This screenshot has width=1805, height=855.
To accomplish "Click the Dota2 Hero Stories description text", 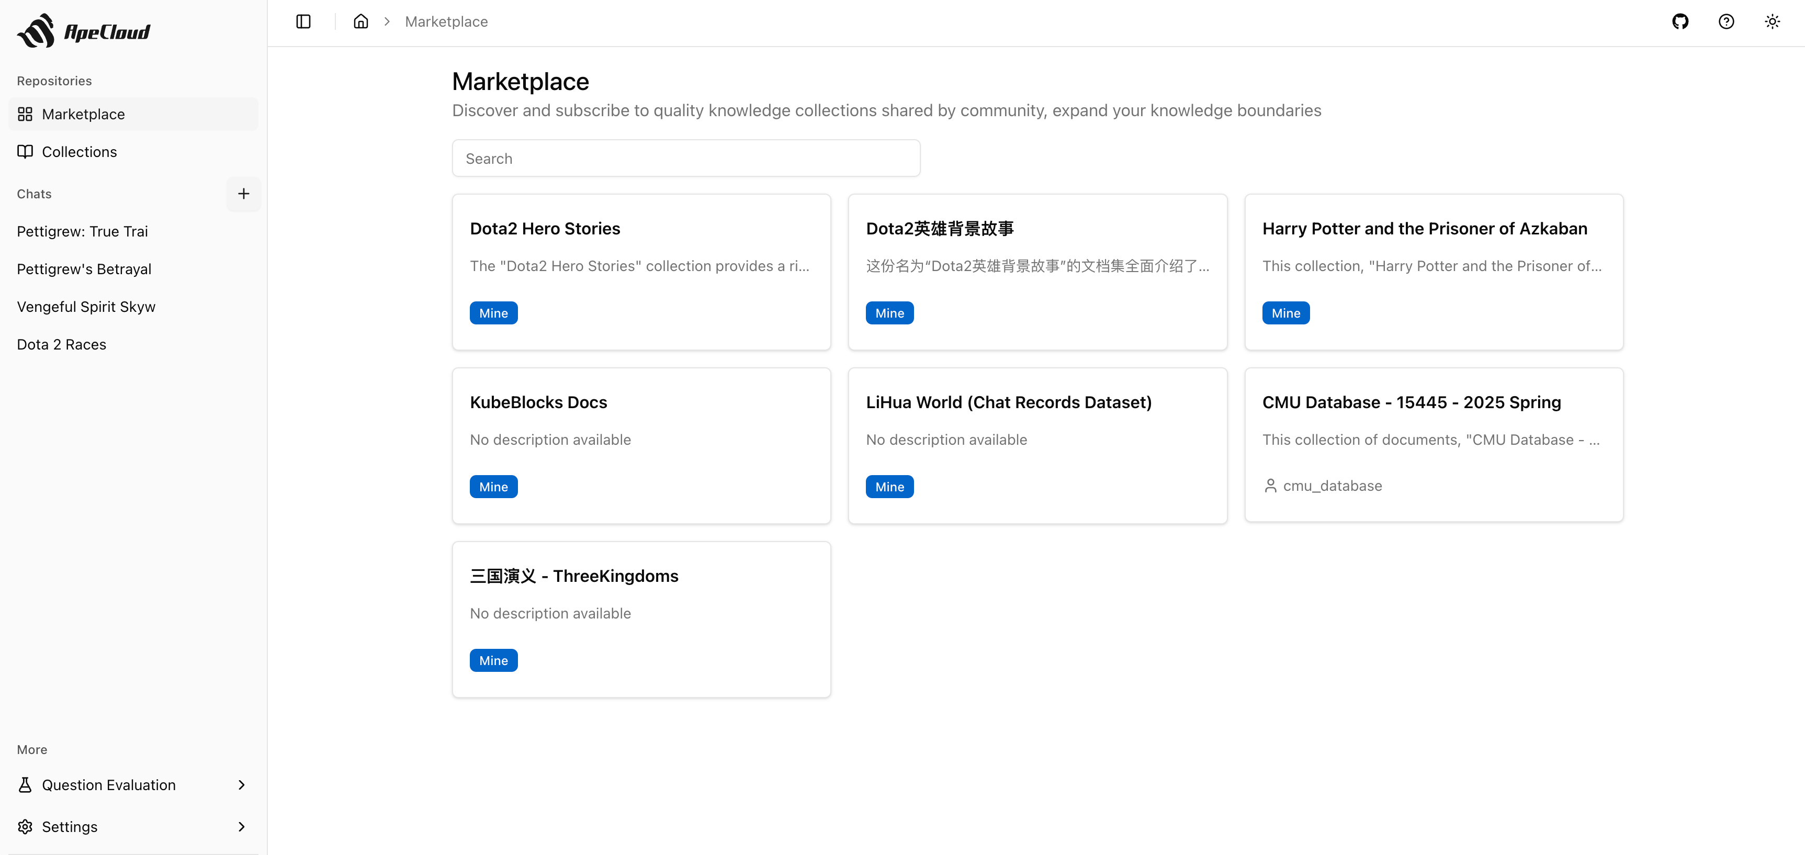I will 640,266.
